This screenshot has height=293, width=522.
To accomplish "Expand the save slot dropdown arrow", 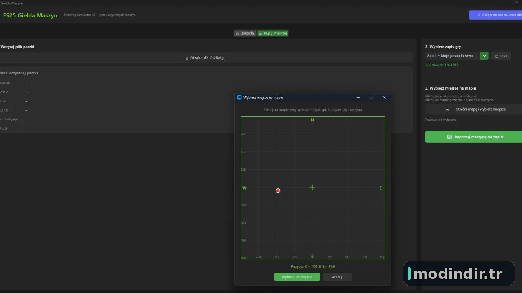I will (484, 56).
